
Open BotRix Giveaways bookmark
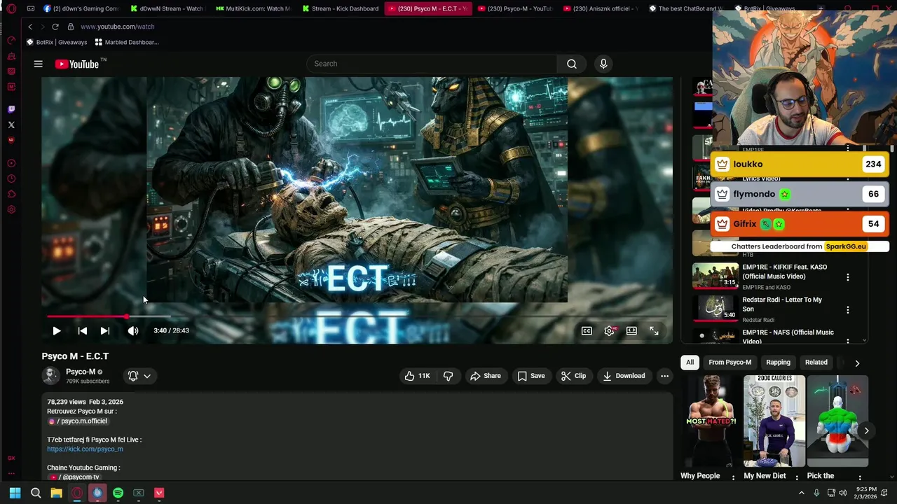pos(57,42)
